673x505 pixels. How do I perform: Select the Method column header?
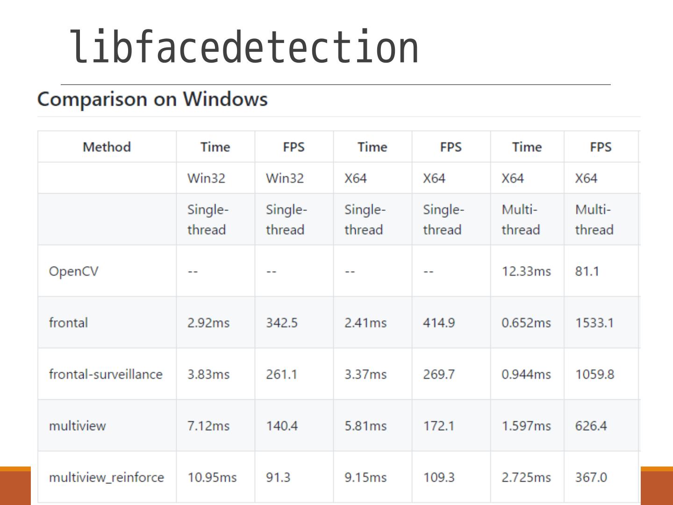tap(107, 147)
